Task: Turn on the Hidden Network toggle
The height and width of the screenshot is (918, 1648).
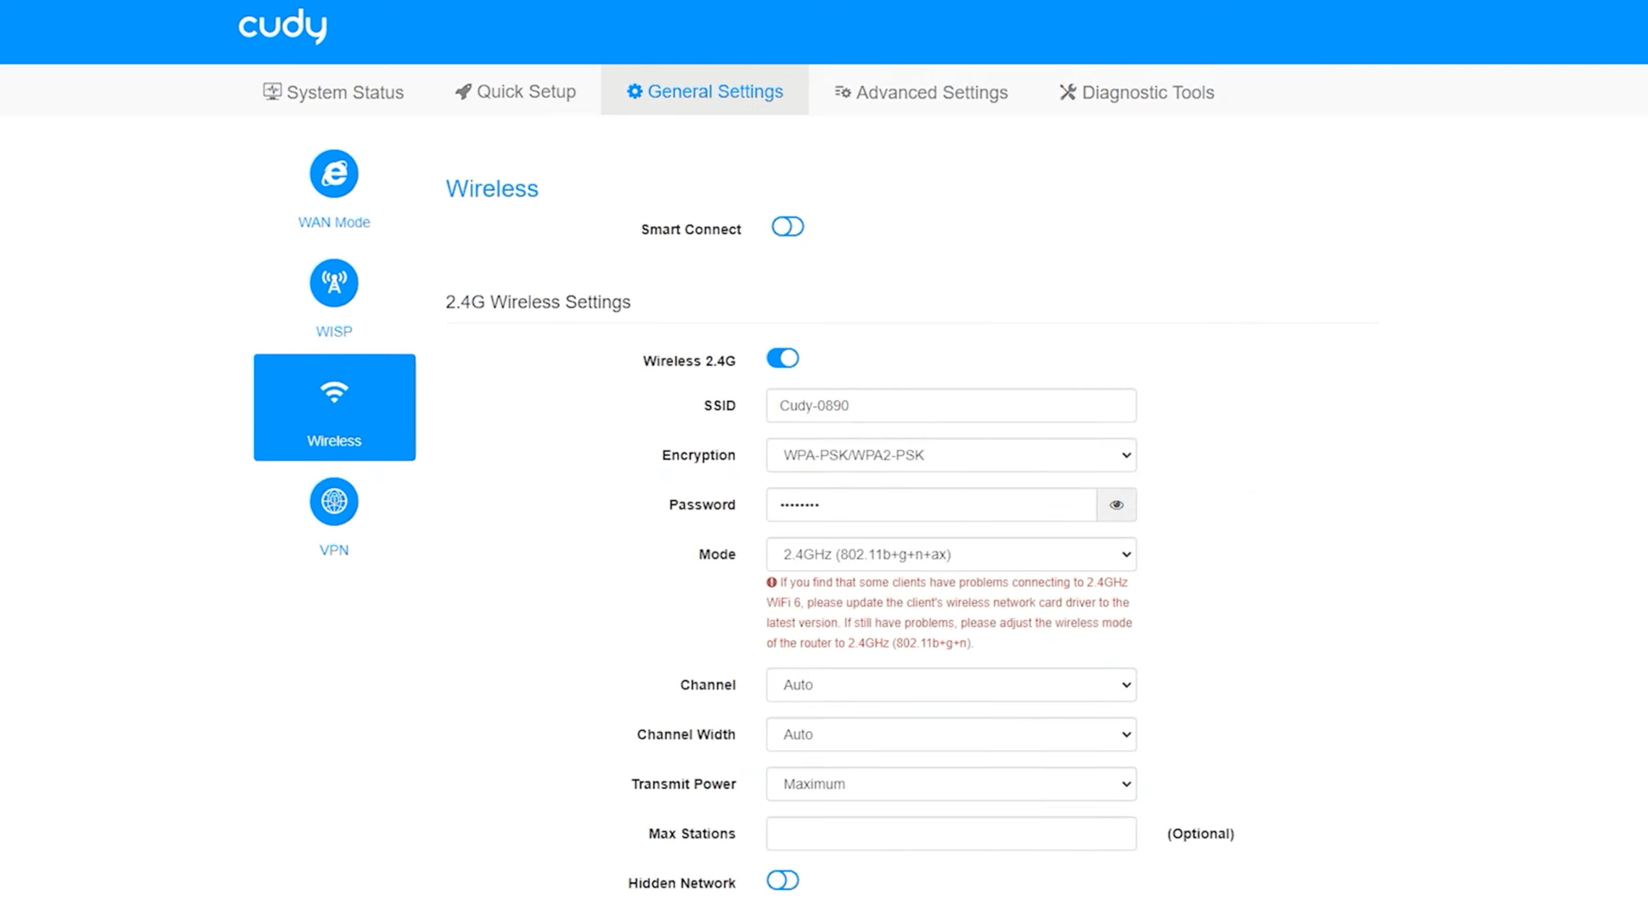Action: click(783, 881)
